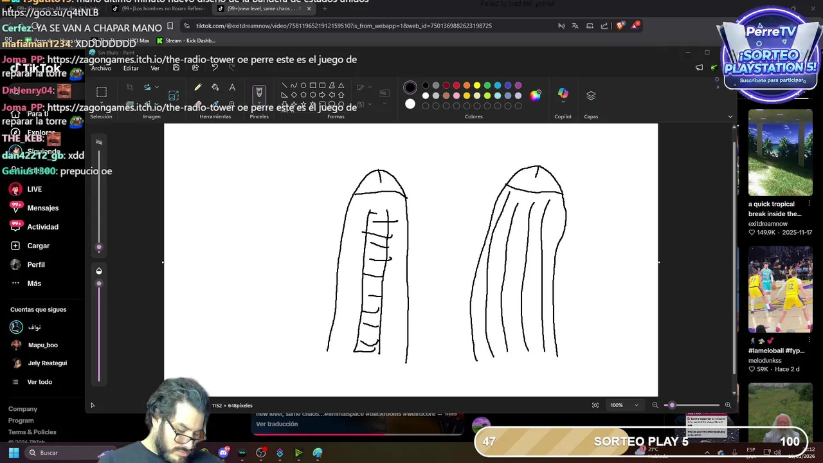Open Discord from the taskbar
This screenshot has height=463, width=823.
[223, 453]
